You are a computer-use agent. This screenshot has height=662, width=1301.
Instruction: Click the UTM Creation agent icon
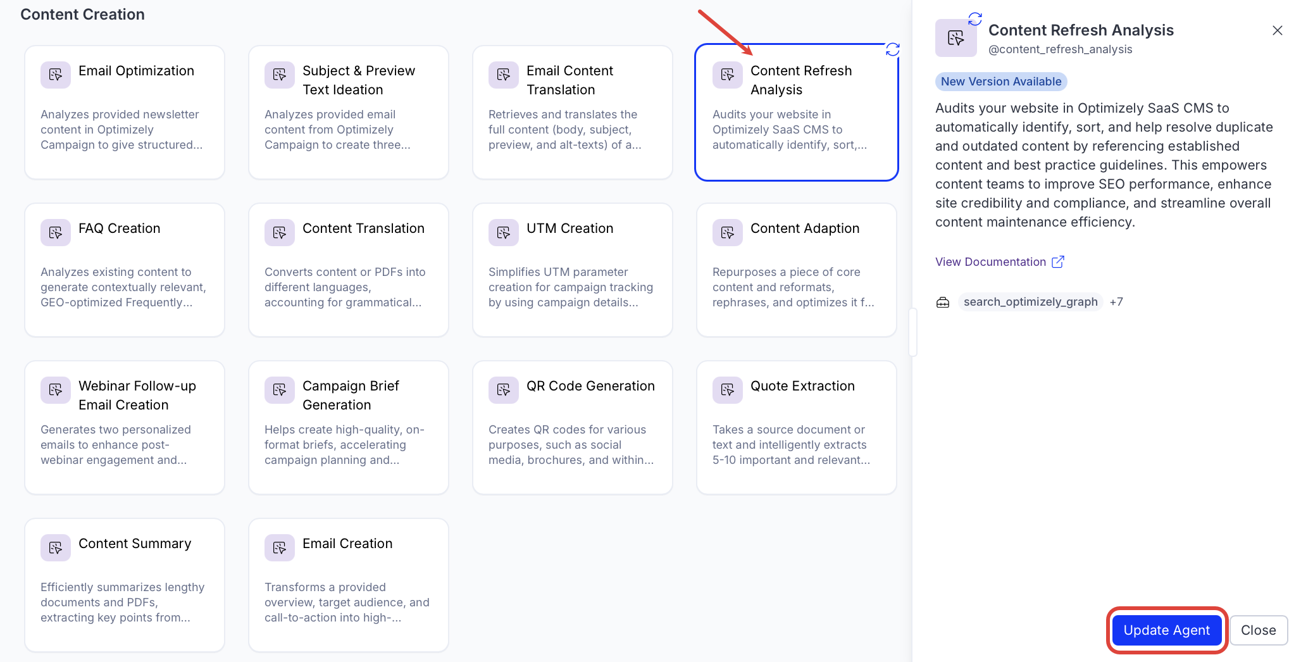pos(503,232)
